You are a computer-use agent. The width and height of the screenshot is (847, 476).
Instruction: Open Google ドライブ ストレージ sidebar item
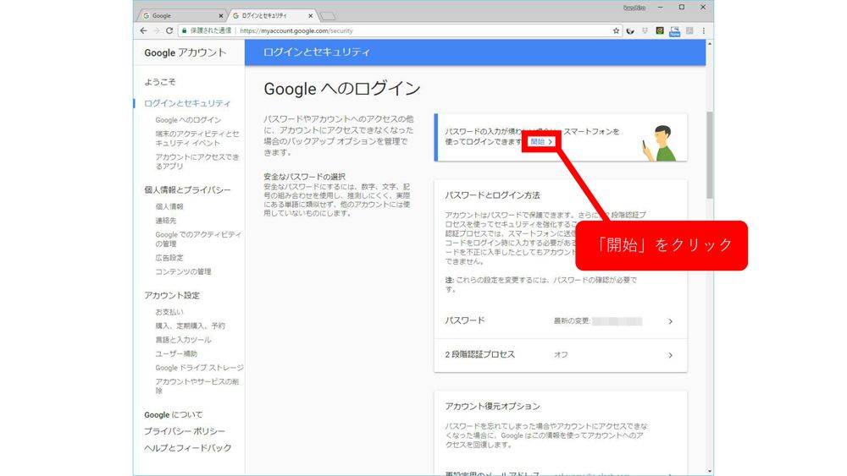[199, 368]
